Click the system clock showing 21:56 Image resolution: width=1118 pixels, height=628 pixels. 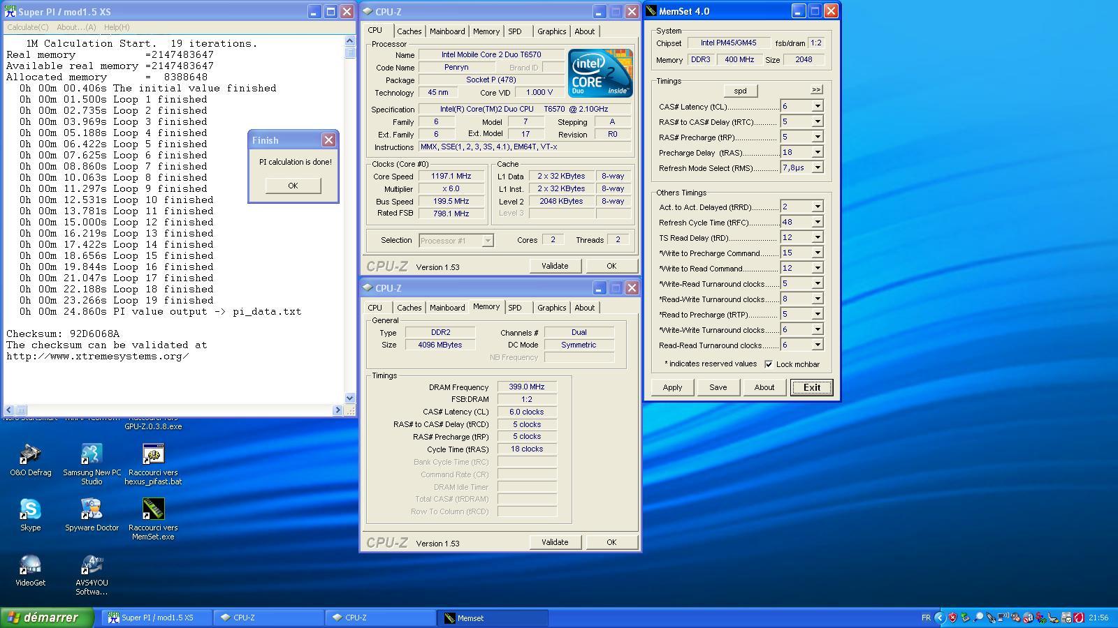tap(1098, 618)
